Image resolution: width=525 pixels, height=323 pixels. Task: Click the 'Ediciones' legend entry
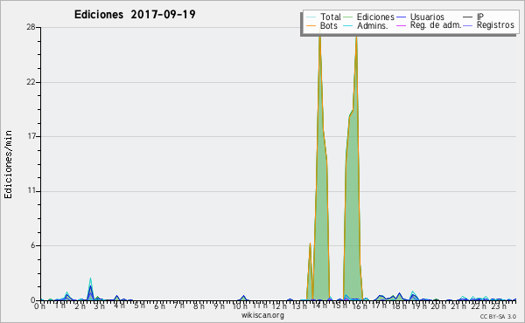375,17
